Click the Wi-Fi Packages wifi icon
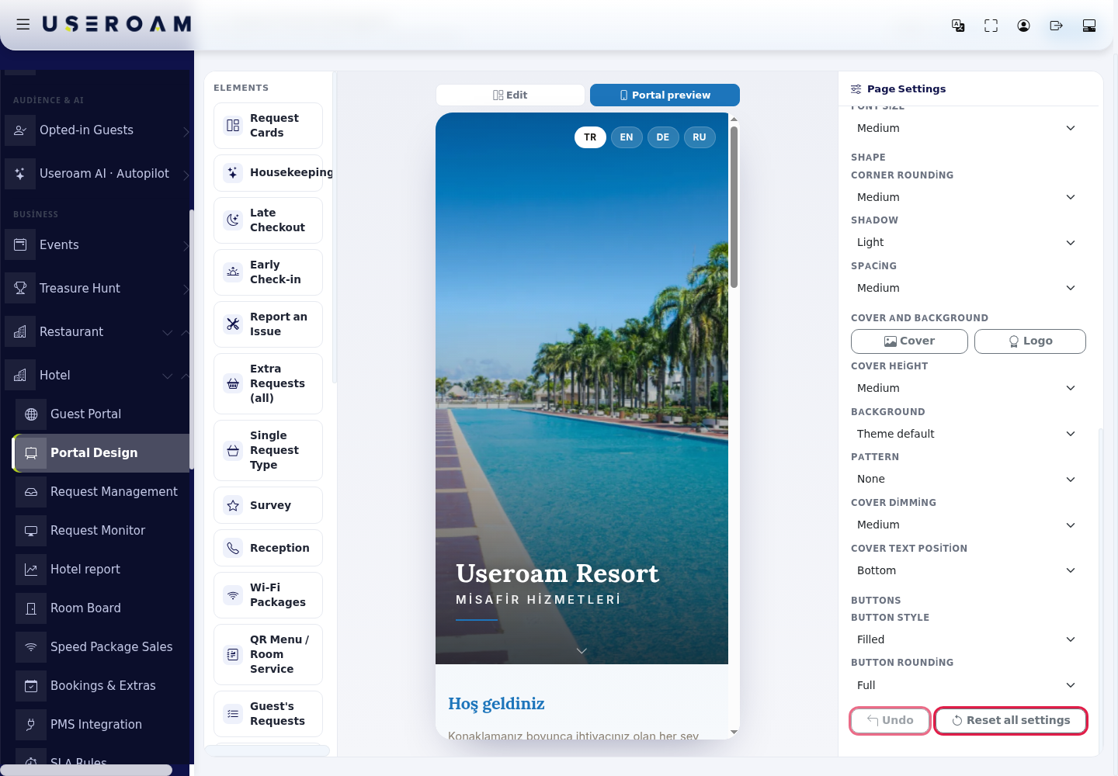The height and width of the screenshot is (776, 1118). click(233, 595)
